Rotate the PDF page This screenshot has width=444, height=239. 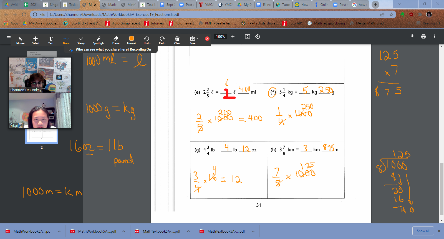(x=258, y=36)
